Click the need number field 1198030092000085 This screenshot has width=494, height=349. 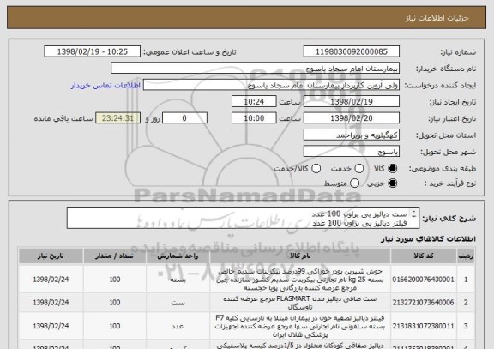click(x=352, y=51)
